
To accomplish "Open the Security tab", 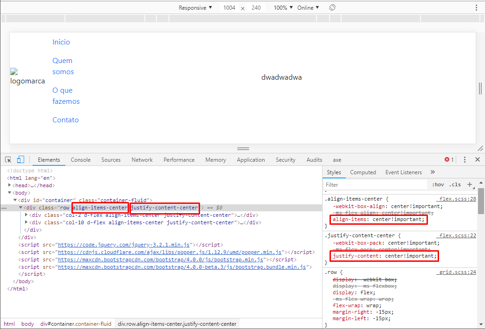I will [285, 160].
